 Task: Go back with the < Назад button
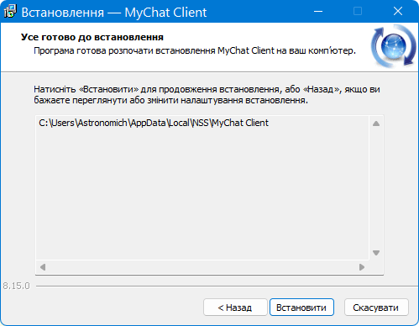(x=235, y=308)
